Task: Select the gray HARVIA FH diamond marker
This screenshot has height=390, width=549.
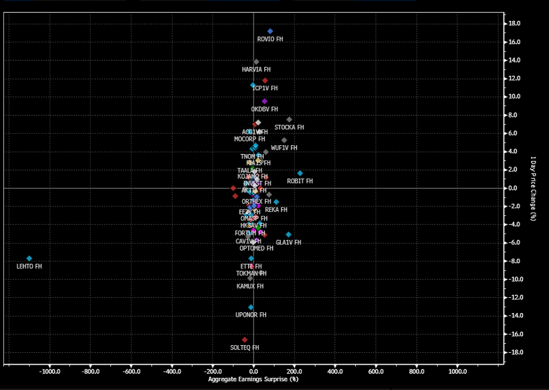Action: tap(256, 61)
